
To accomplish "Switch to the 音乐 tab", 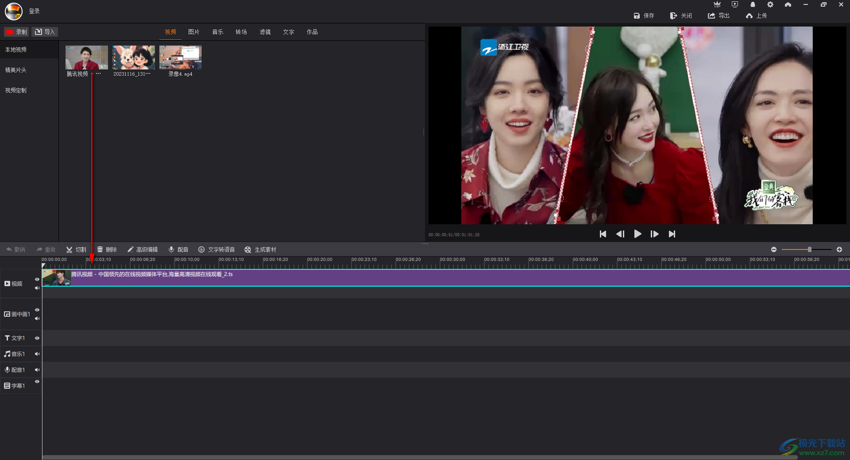I will point(218,32).
